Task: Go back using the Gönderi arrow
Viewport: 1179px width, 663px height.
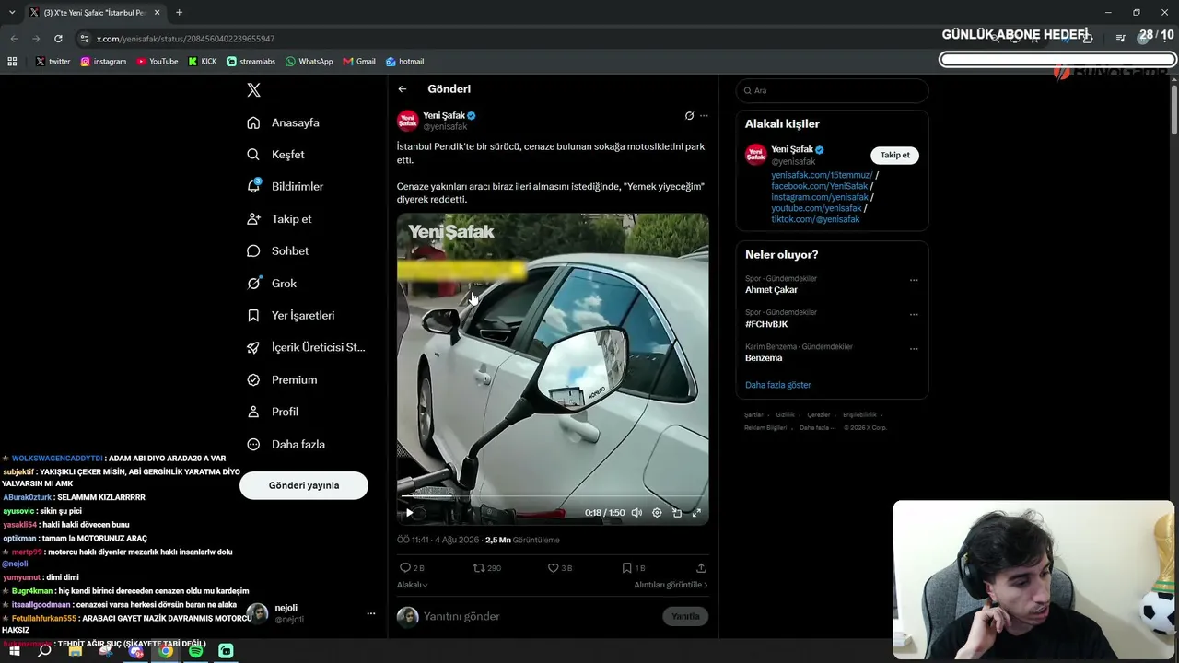Action: (x=403, y=89)
